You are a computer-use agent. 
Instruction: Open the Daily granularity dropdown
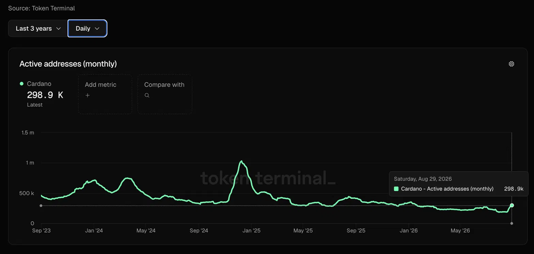(x=88, y=29)
